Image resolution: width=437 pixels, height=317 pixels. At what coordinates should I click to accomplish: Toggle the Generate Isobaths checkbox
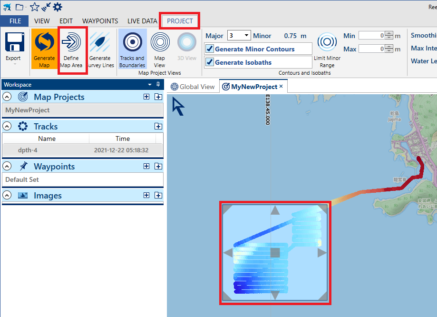(210, 62)
